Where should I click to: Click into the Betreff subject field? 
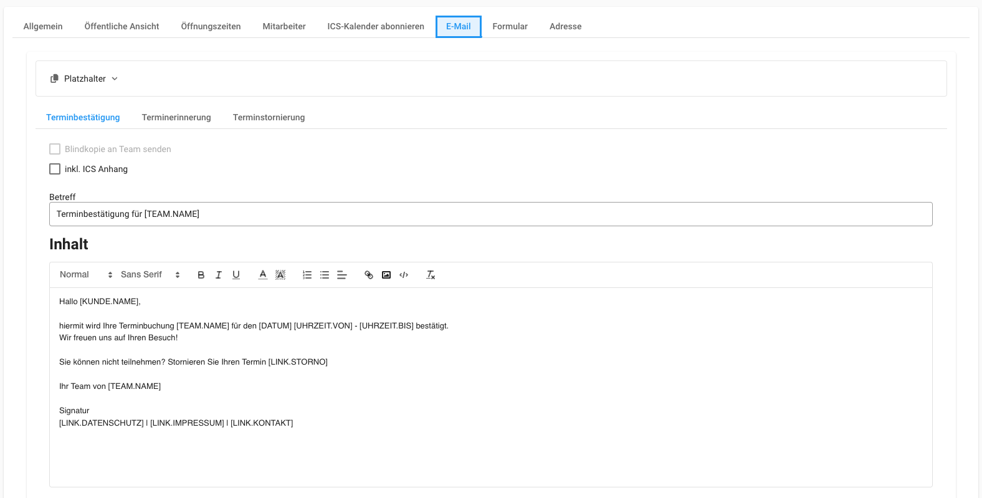490,214
